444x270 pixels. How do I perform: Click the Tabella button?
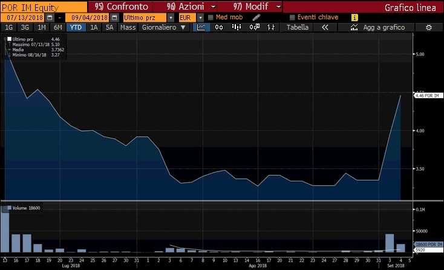click(x=298, y=27)
